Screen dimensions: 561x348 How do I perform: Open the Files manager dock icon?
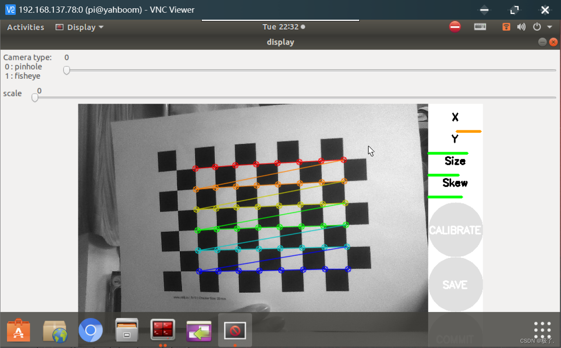click(127, 330)
